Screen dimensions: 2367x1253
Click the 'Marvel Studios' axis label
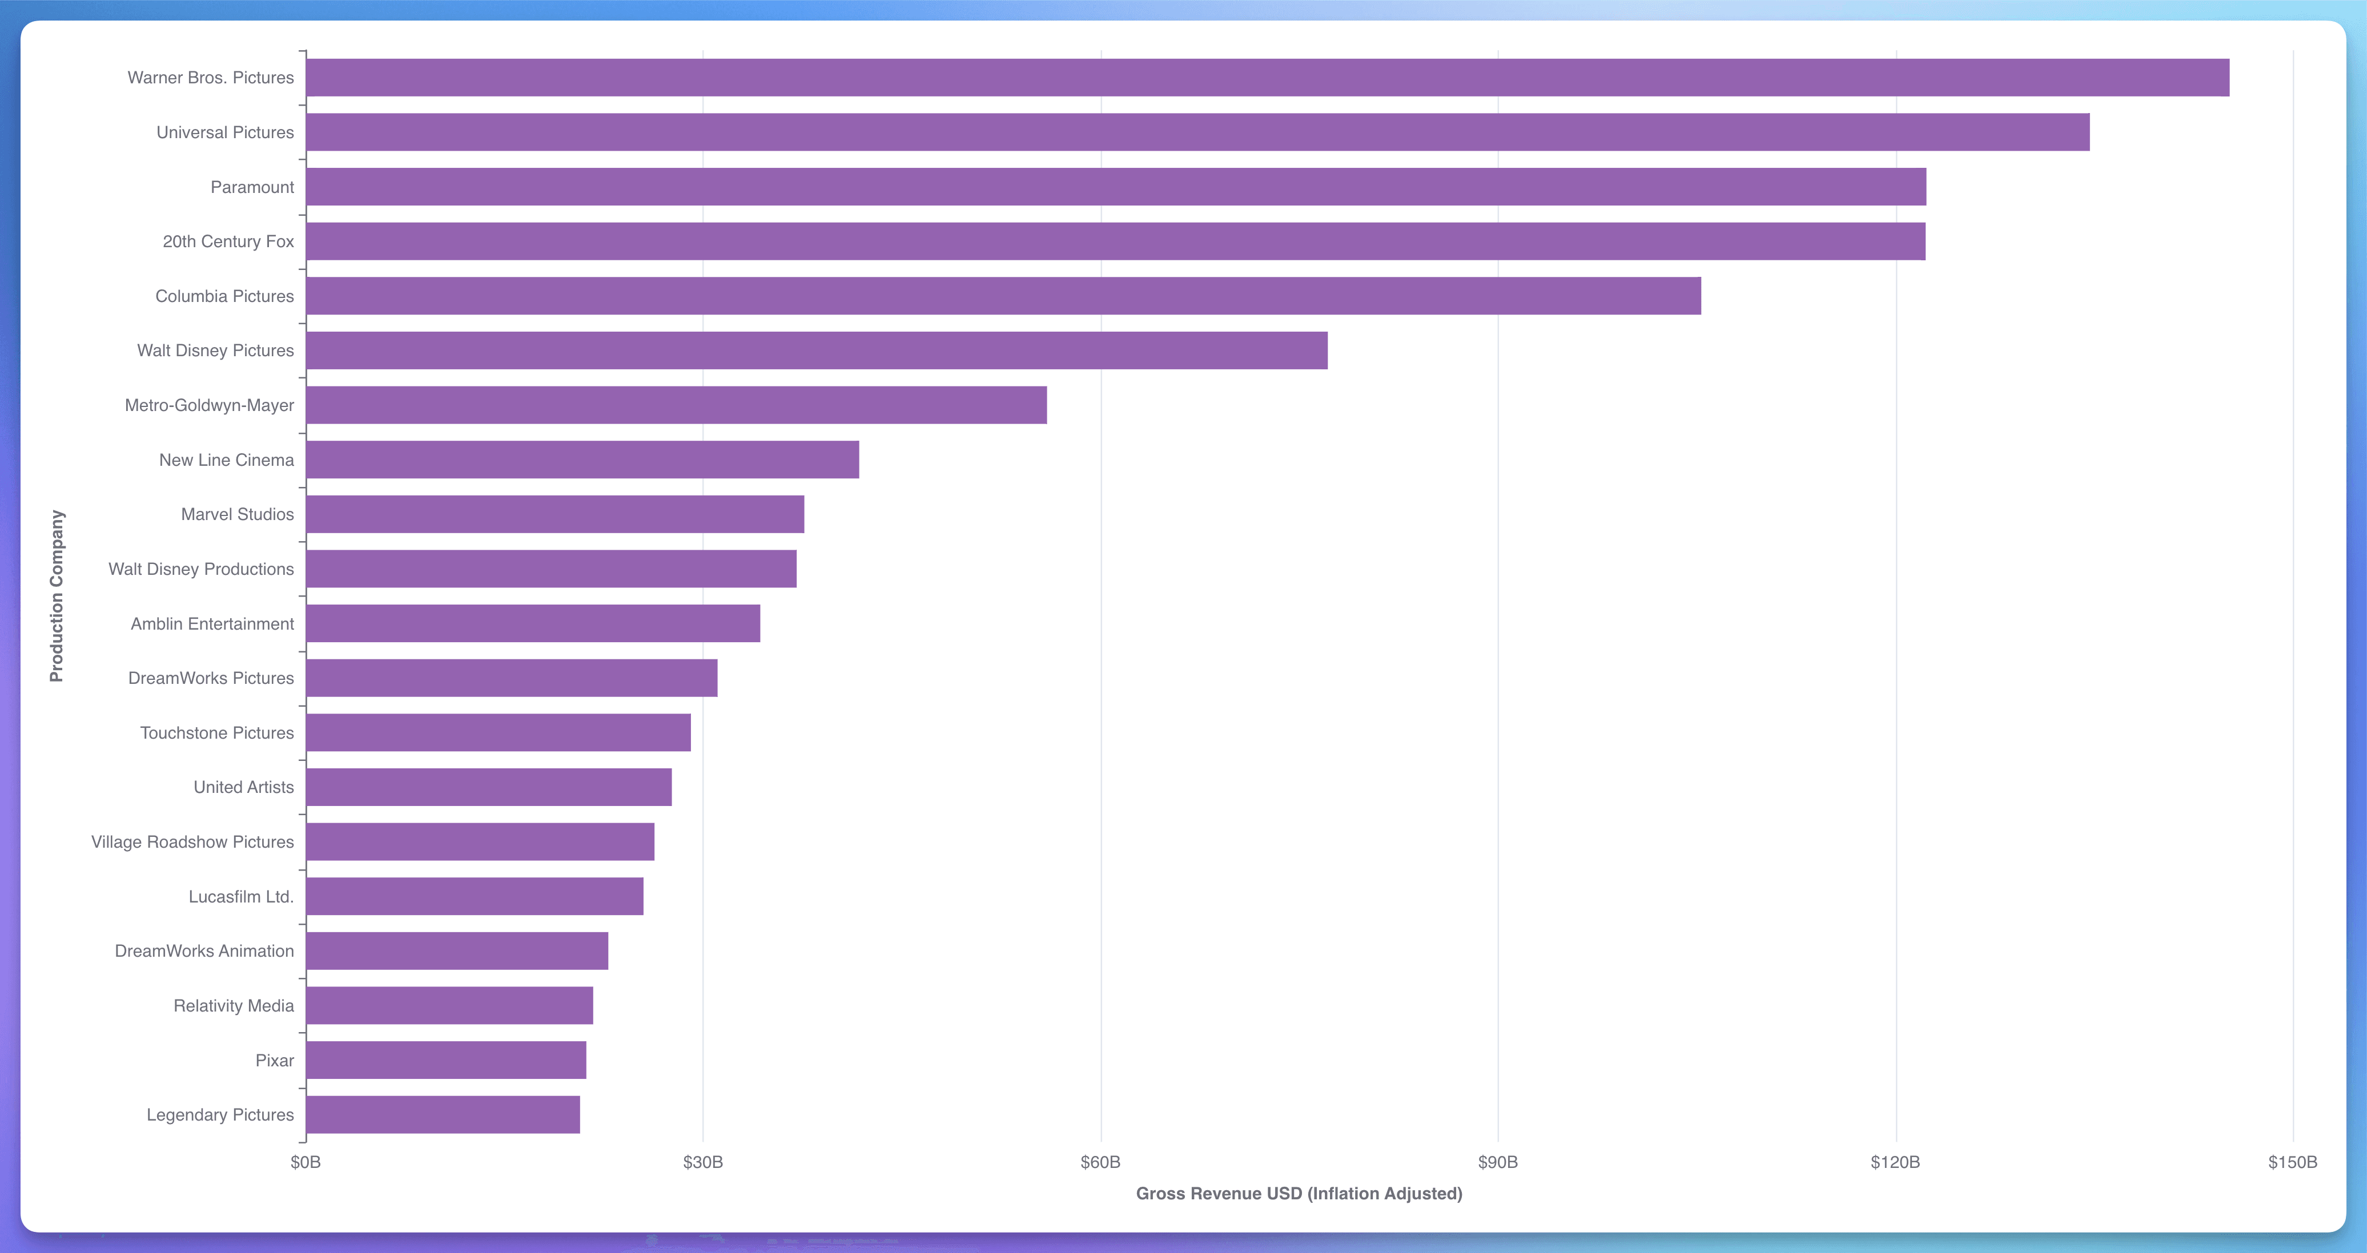tap(237, 514)
